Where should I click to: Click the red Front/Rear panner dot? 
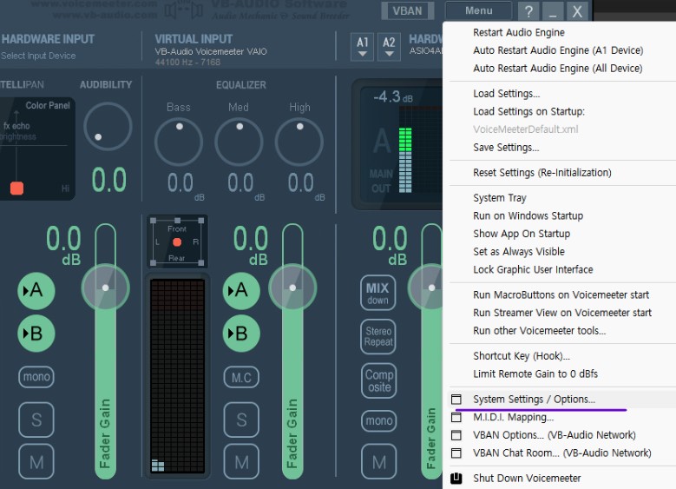tap(177, 242)
